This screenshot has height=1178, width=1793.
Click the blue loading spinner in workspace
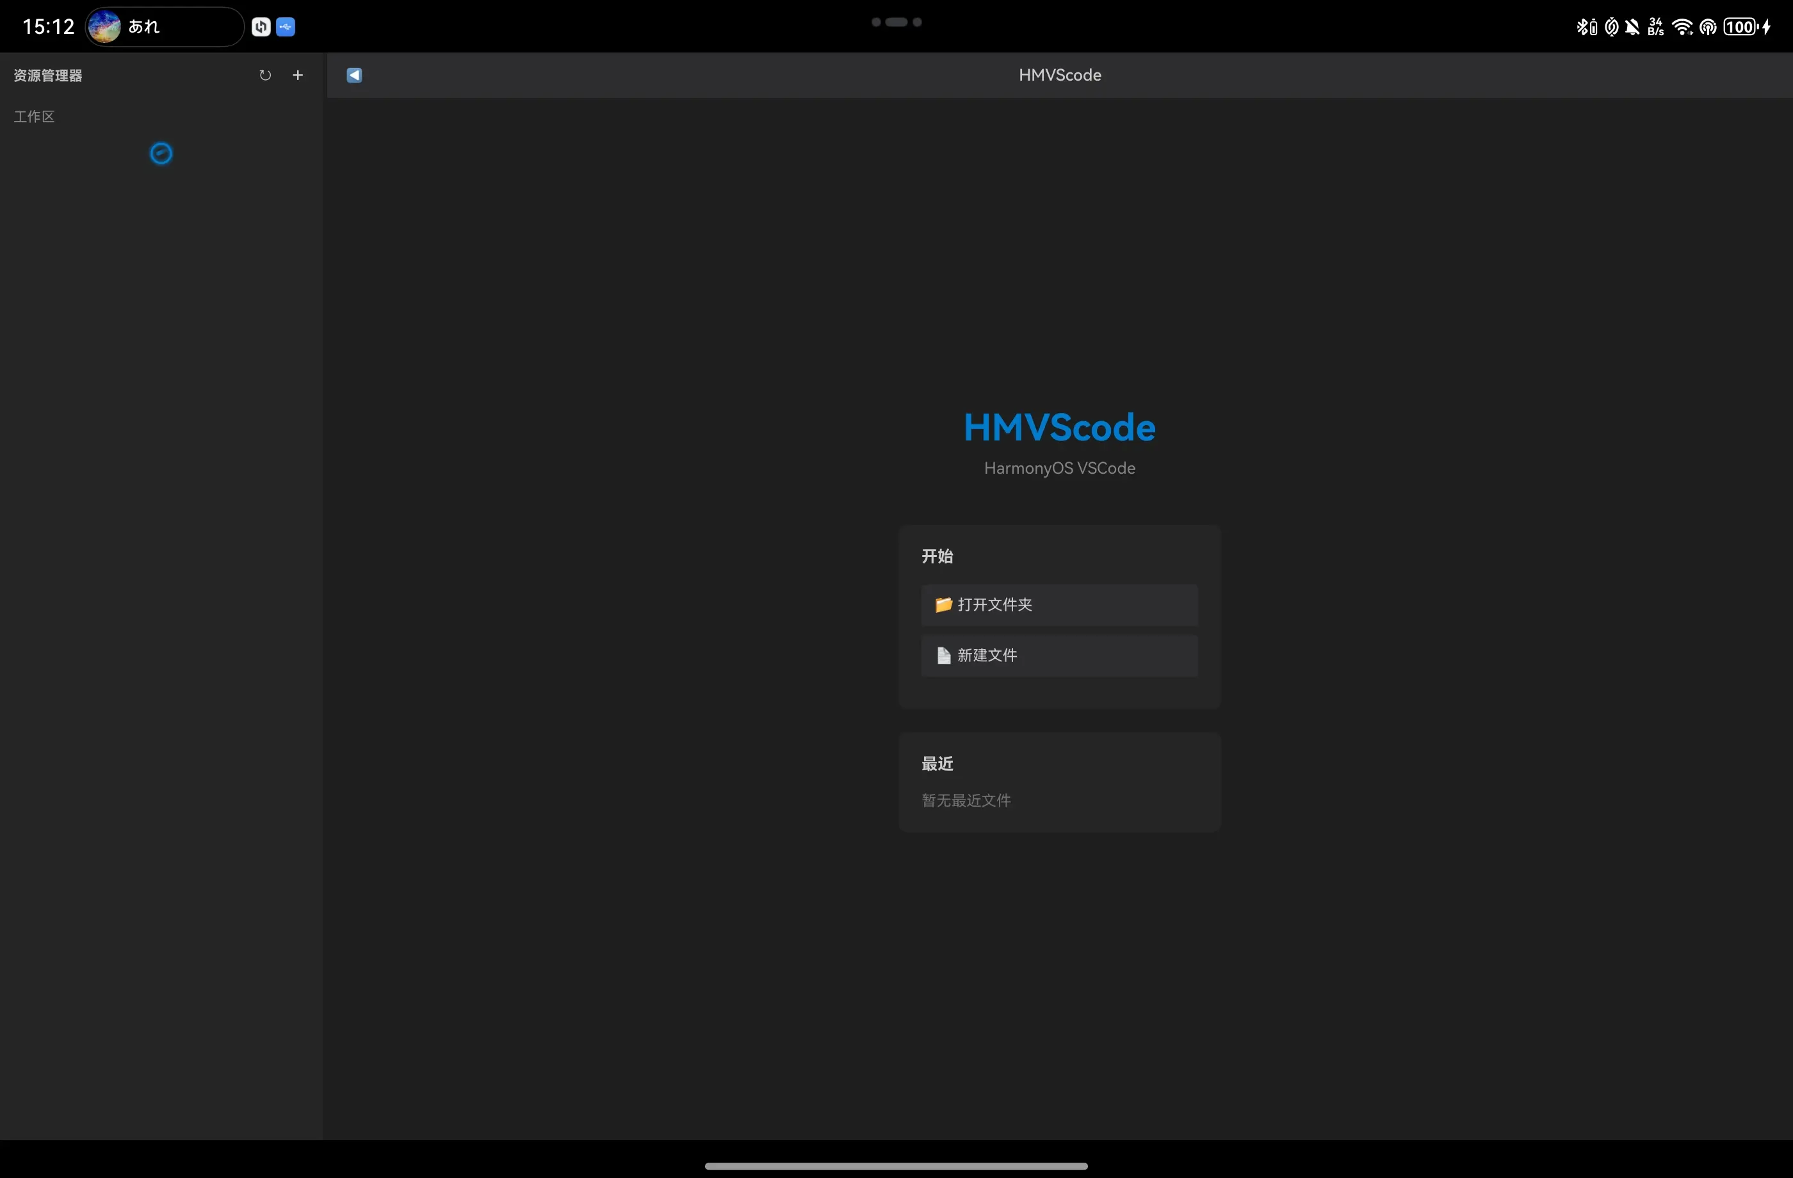[x=161, y=154]
